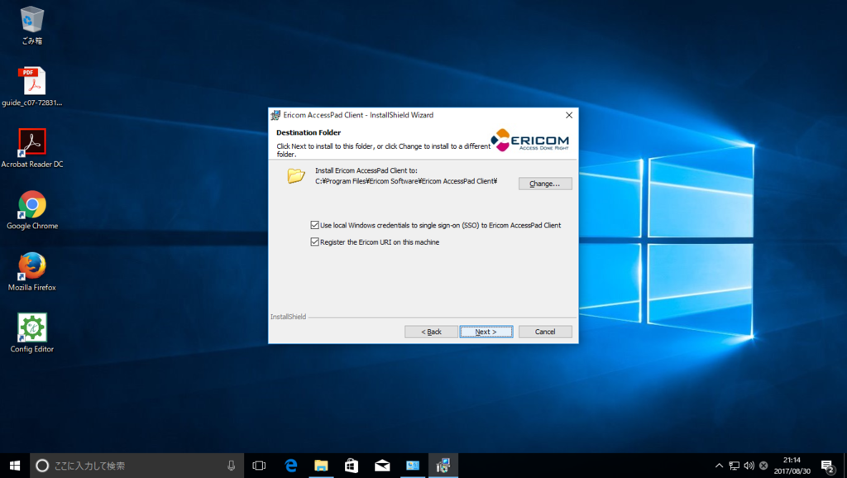
Task: Open the blue-window app beside Mail on taskbar
Action: pyautogui.click(x=413, y=466)
